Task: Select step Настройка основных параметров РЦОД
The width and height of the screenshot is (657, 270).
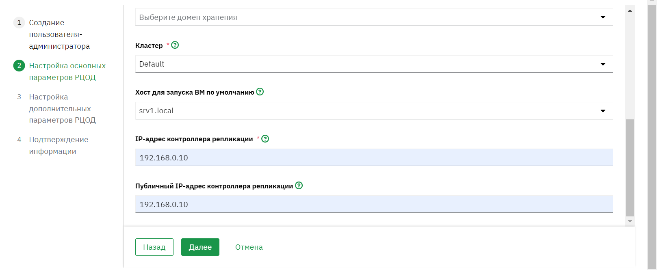Action: pyautogui.click(x=67, y=71)
